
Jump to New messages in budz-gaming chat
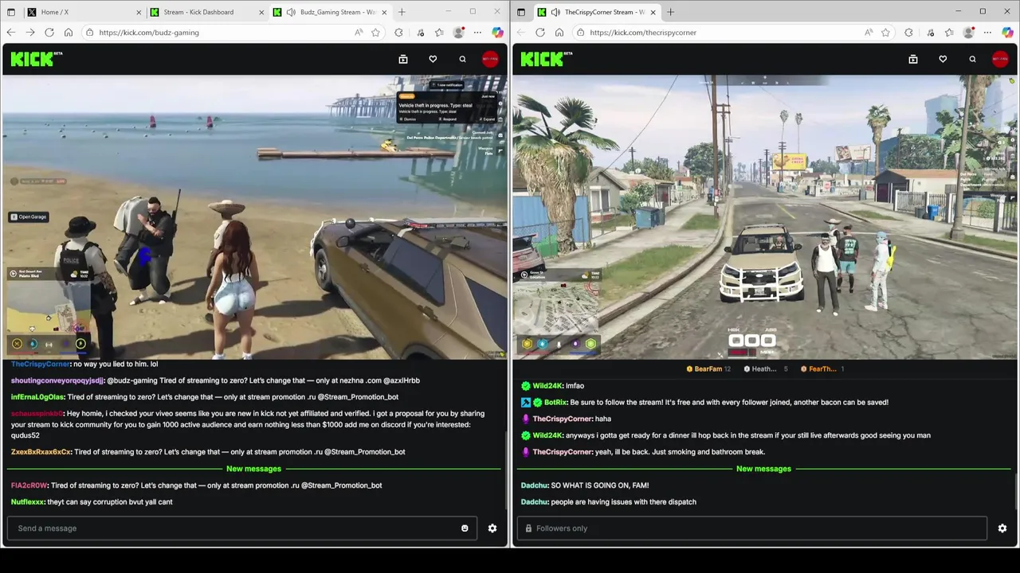(x=253, y=469)
